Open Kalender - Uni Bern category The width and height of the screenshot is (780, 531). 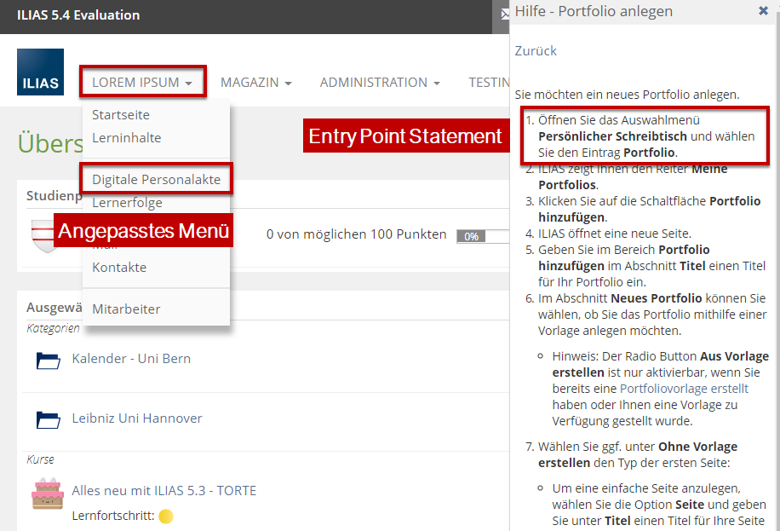131,359
